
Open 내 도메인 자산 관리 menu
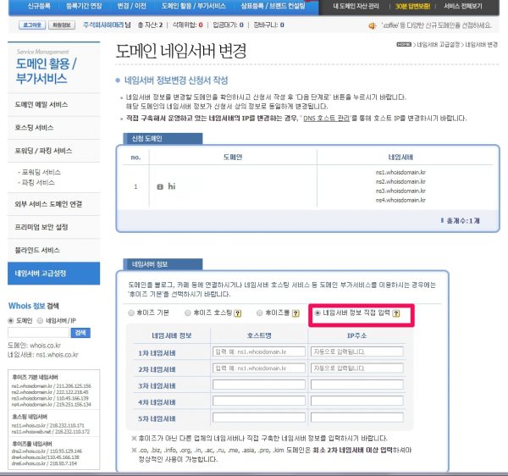click(356, 6)
